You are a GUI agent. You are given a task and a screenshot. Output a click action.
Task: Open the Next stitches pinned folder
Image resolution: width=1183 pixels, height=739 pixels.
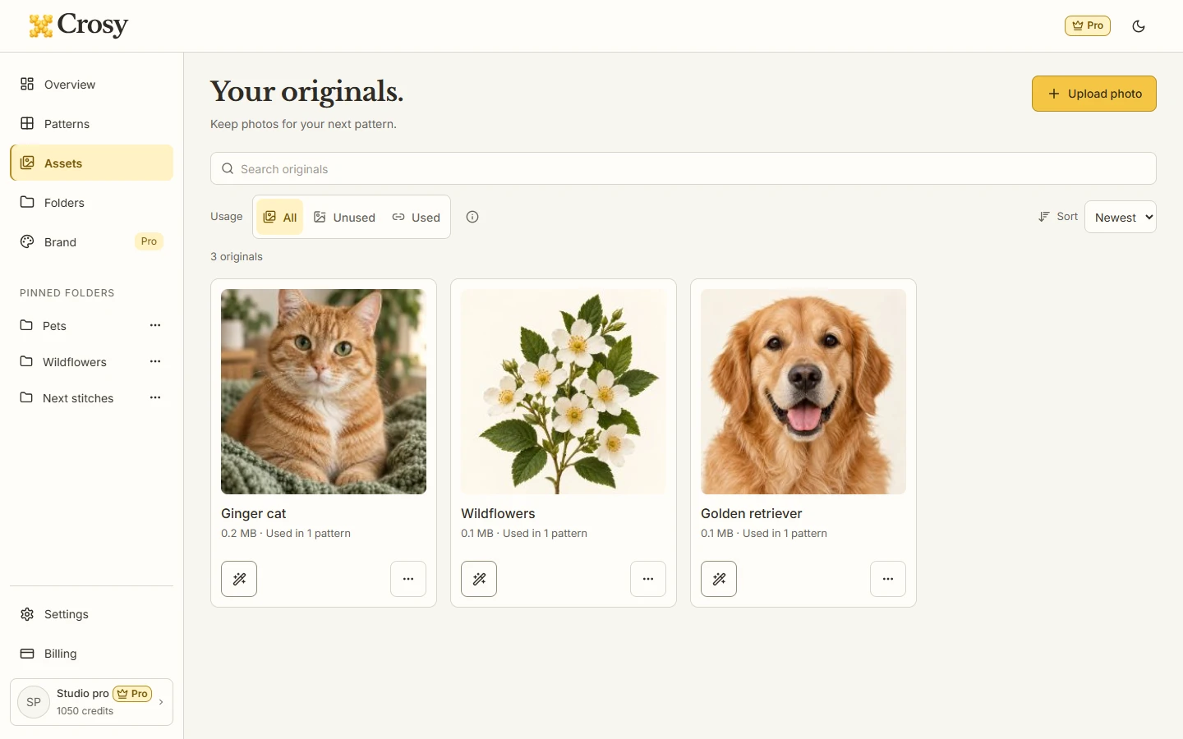click(76, 397)
